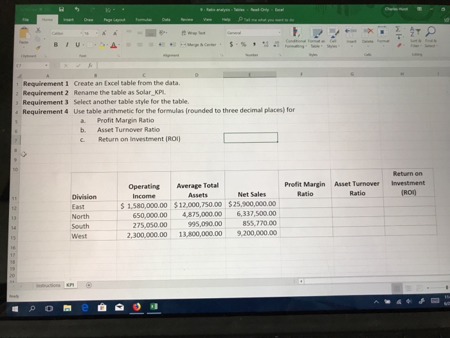Toggle Underline formatting
450x338 pixels.
click(x=78, y=44)
